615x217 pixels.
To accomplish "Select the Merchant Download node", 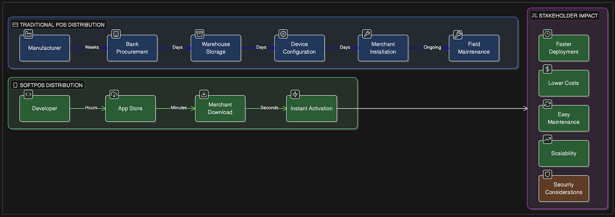I will coord(220,108).
